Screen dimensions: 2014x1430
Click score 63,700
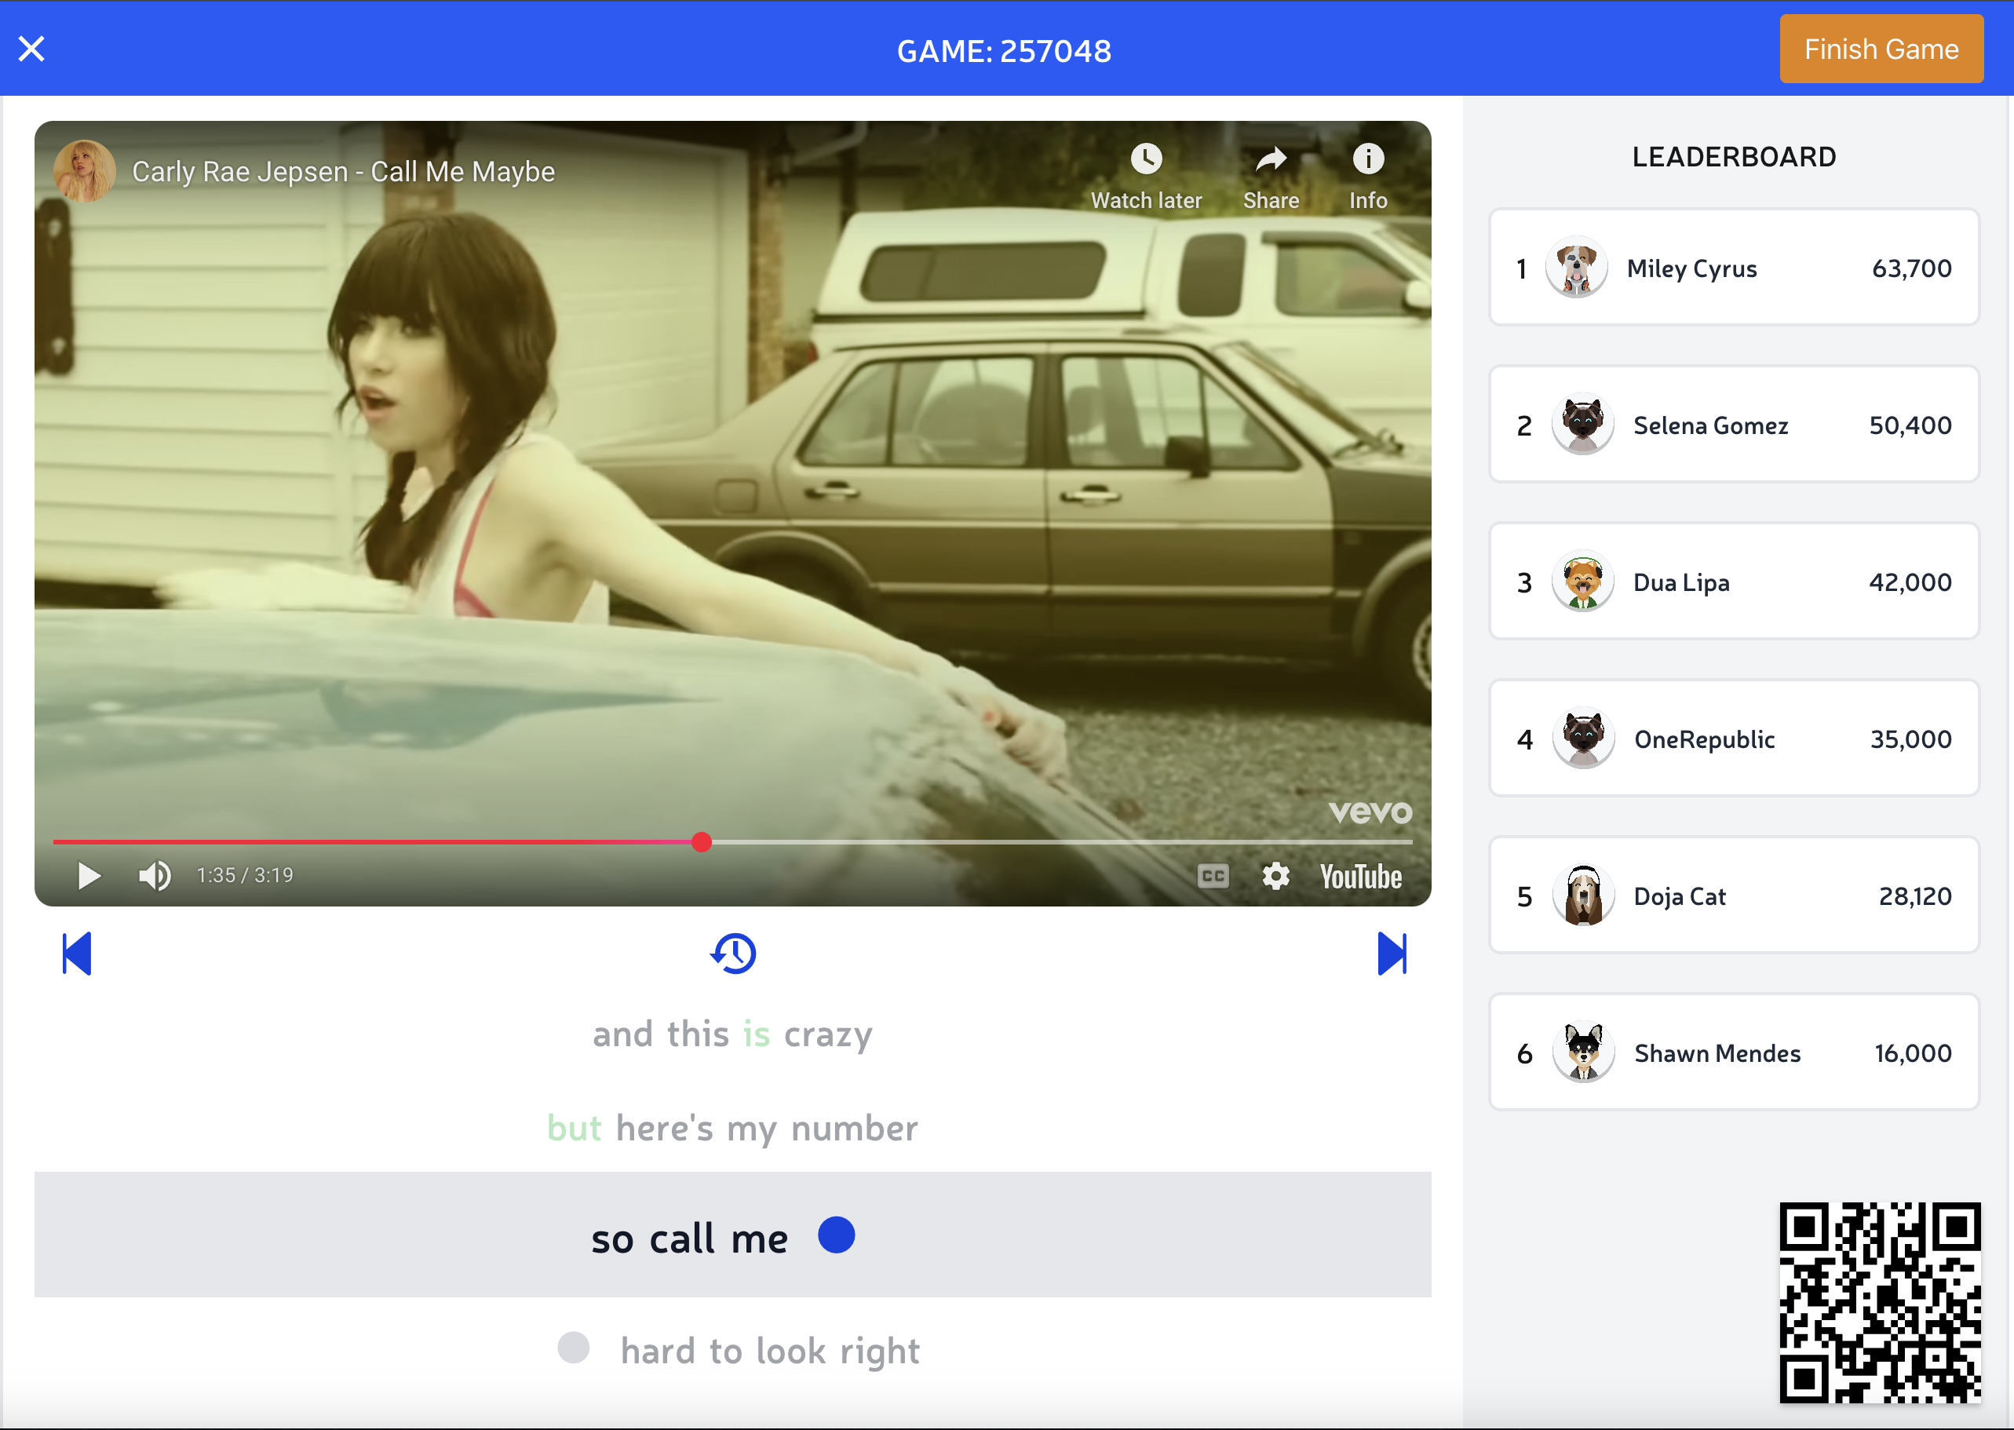click(x=1912, y=268)
